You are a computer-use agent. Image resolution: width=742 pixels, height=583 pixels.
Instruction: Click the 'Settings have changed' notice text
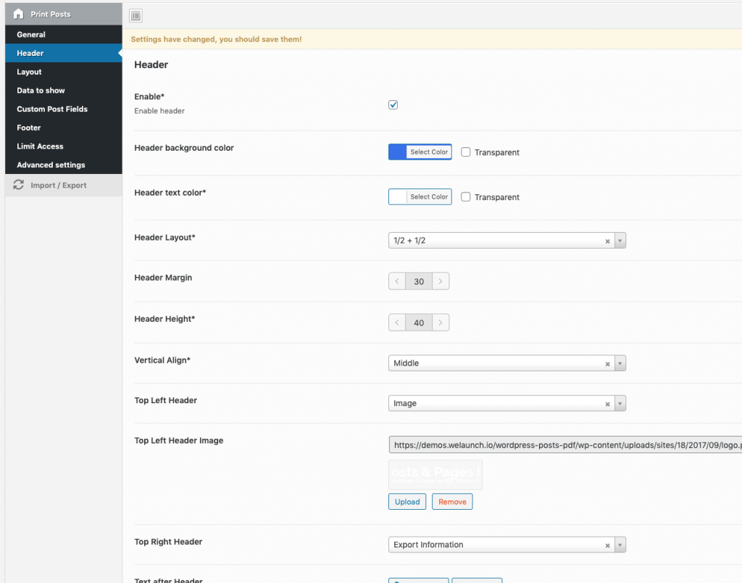tap(216, 39)
